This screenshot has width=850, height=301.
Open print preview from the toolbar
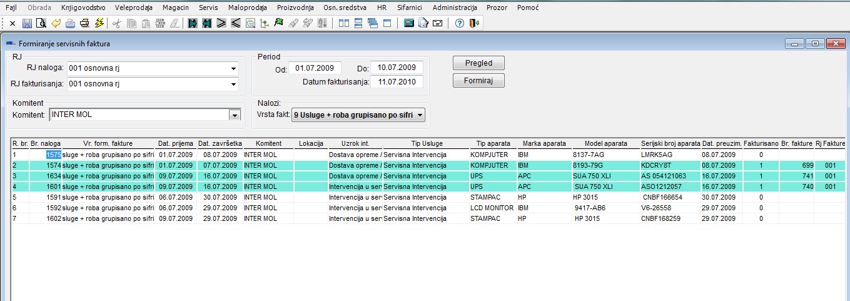tap(41, 23)
